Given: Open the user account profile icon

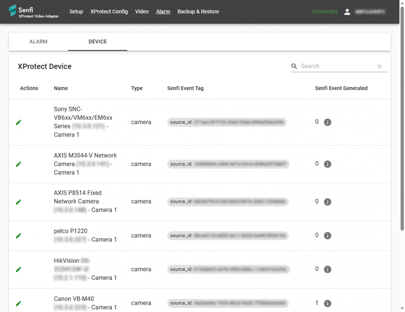Looking at the screenshot, I should pyautogui.click(x=347, y=11).
